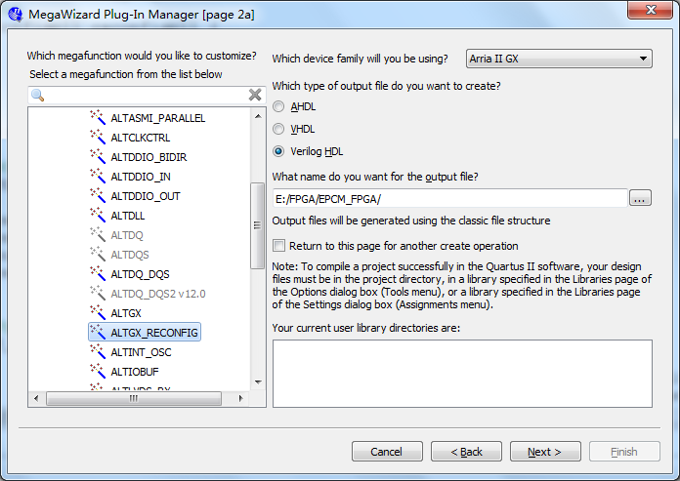This screenshot has height=481, width=680.
Task: Select the Verilog HDL radio button
Action: (279, 151)
